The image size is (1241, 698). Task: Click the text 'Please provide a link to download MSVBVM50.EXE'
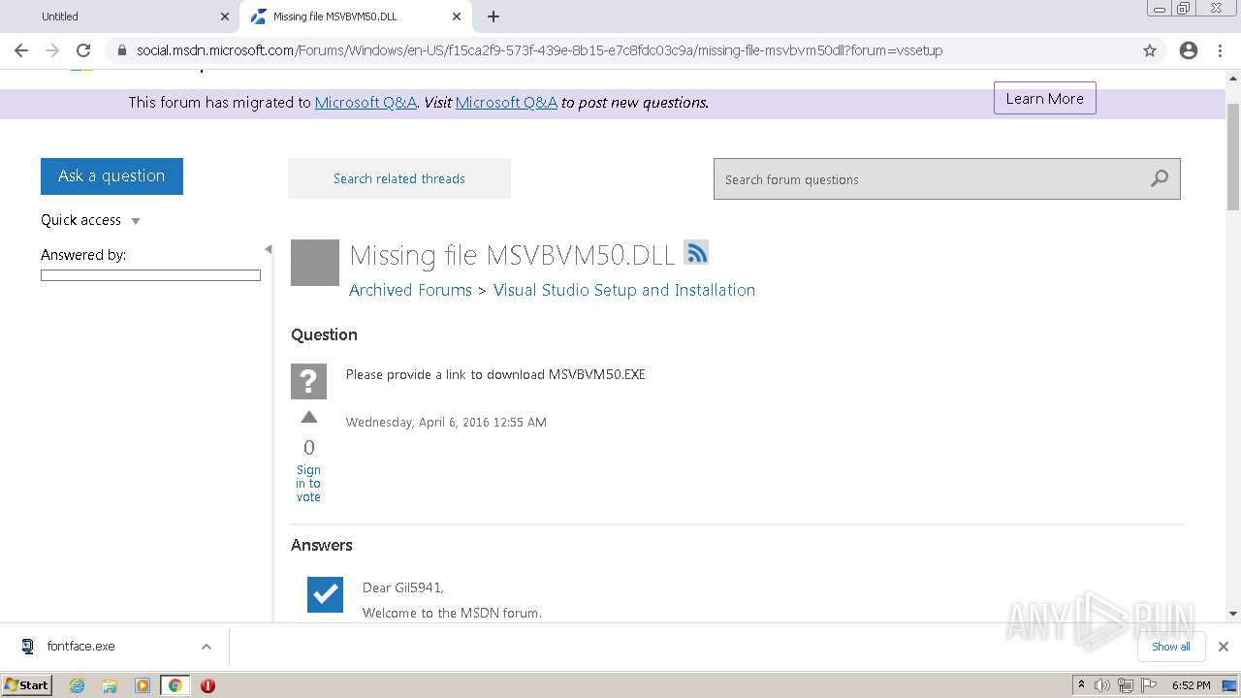(x=495, y=374)
